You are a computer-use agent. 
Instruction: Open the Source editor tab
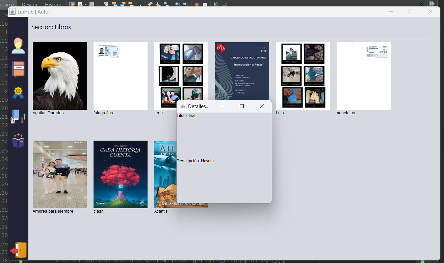point(7,4)
